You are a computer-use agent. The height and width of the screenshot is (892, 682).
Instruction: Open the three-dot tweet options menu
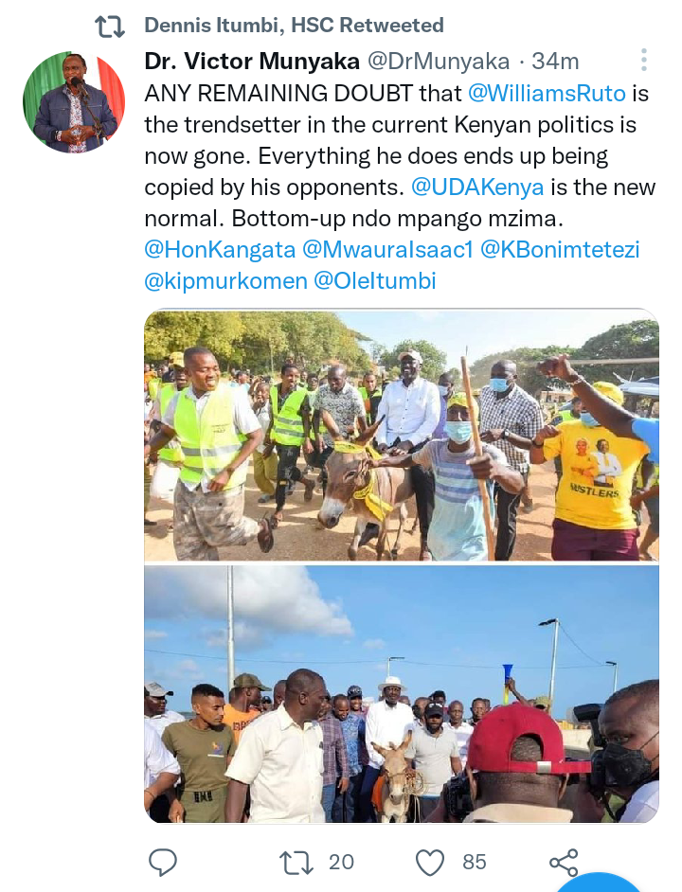click(x=643, y=60)
